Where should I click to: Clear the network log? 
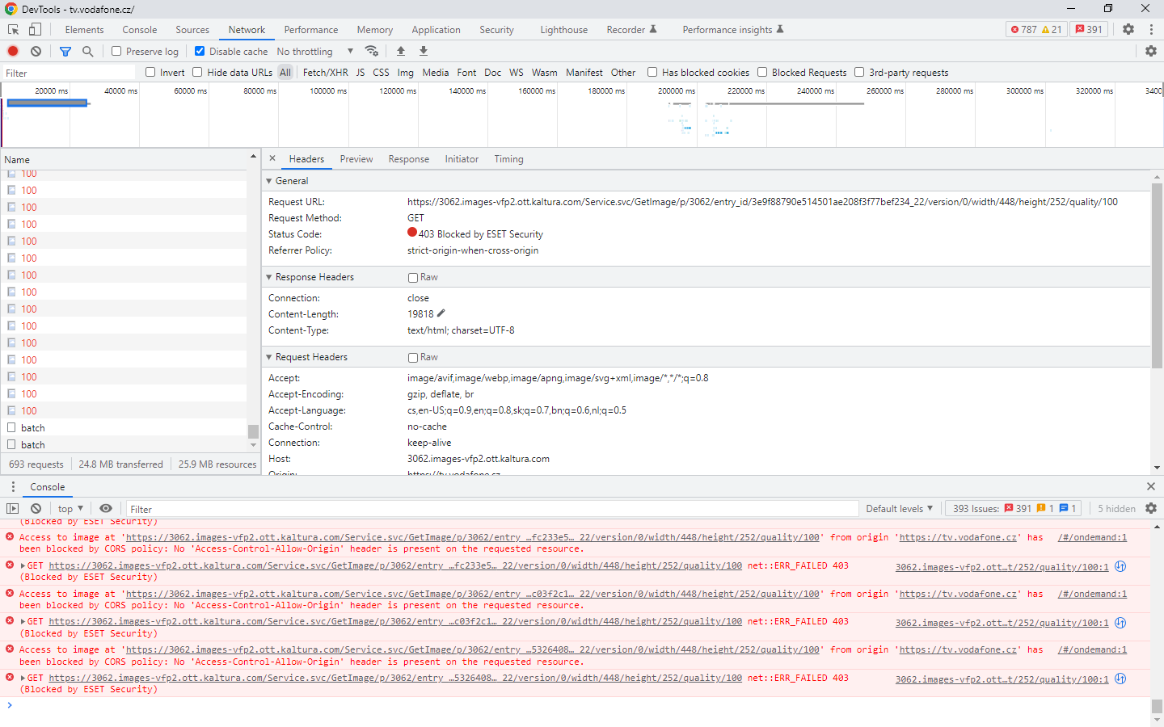(36, 51)
